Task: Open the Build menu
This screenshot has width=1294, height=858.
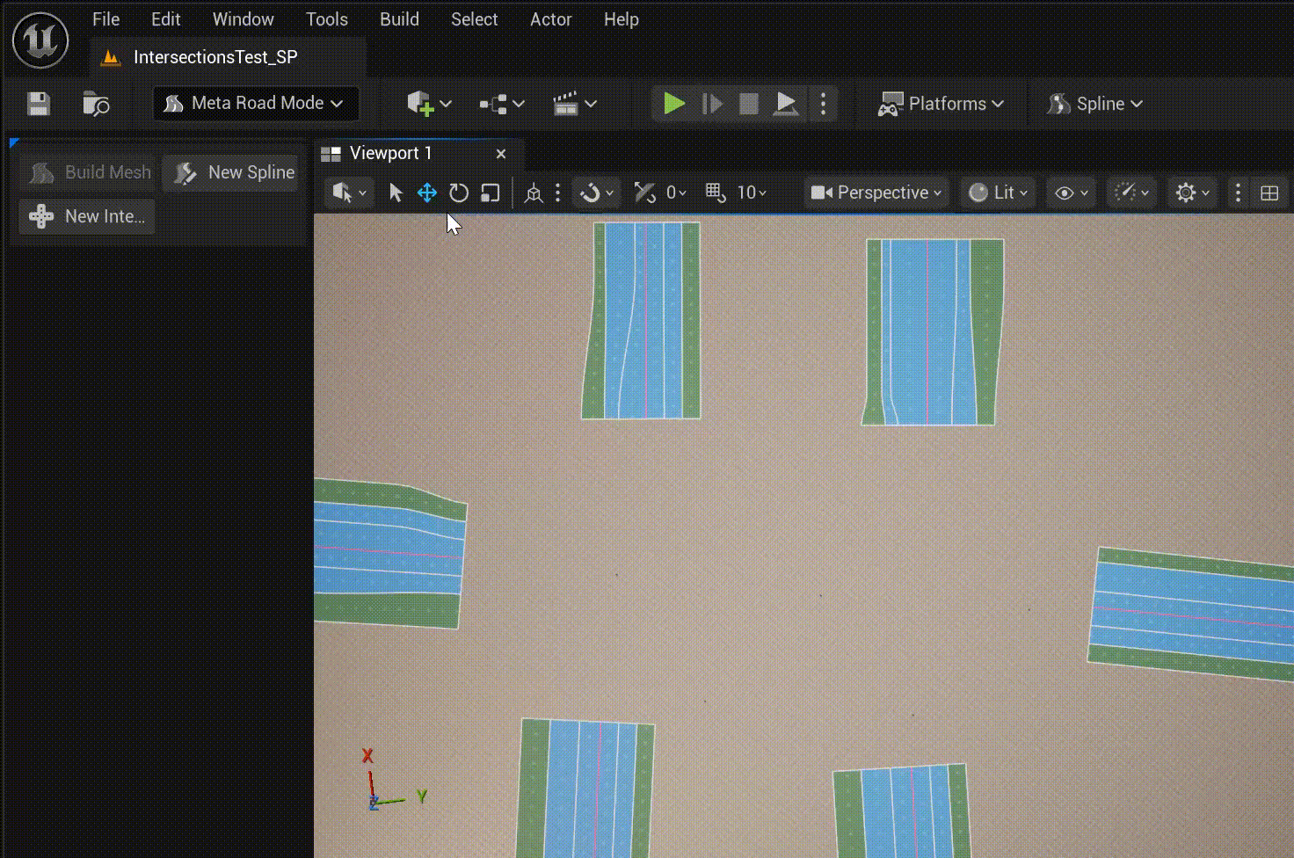Action: [x=399, y=19]
